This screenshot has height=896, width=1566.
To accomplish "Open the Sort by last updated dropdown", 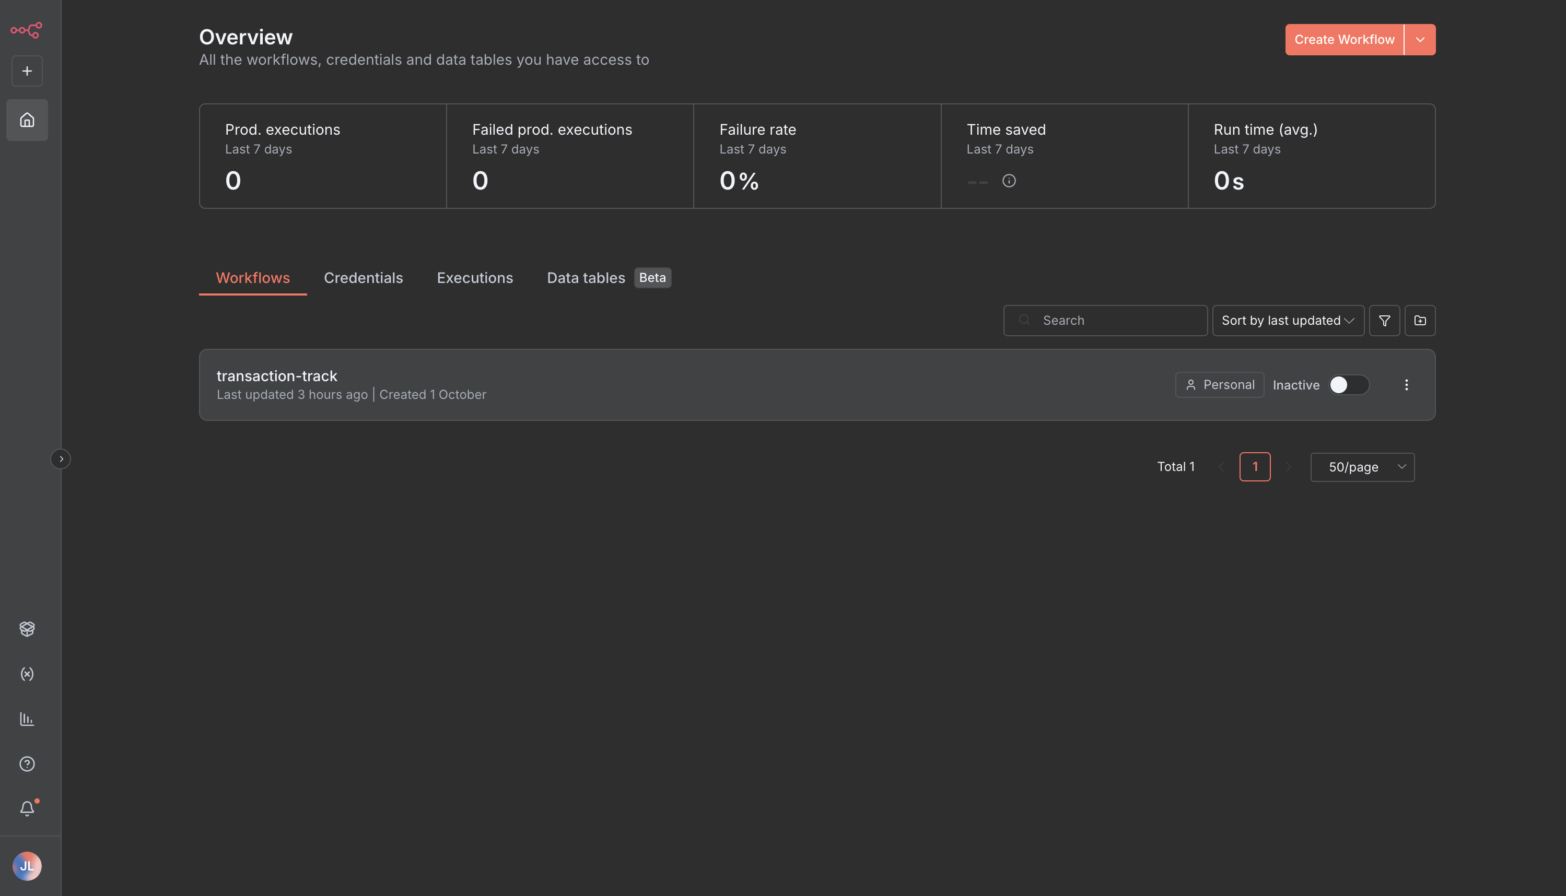I will tap(1287, 320).
